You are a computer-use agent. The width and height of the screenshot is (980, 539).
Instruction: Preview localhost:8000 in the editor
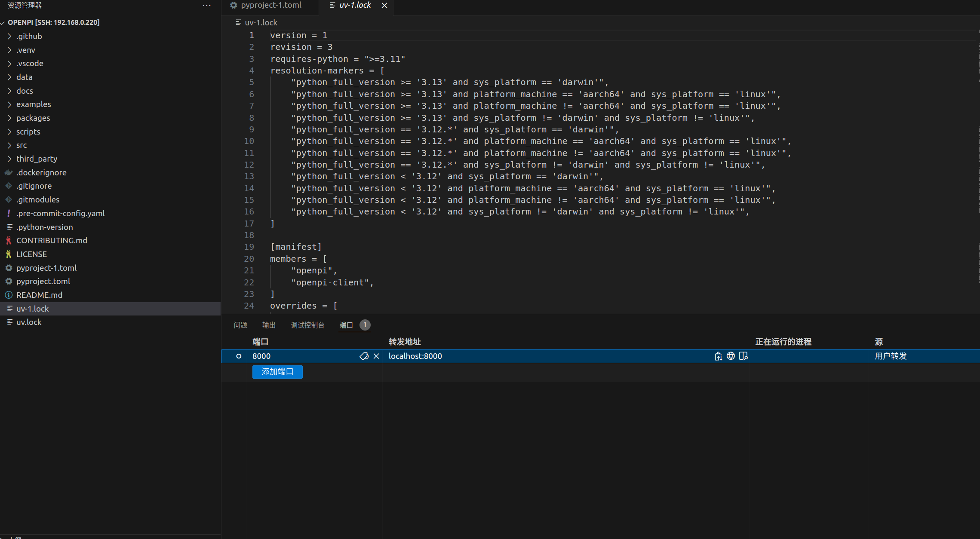click(743, 356)
